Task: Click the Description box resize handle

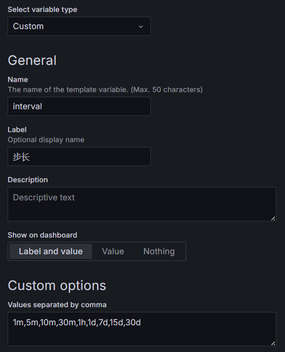Action: pos(273,218)
